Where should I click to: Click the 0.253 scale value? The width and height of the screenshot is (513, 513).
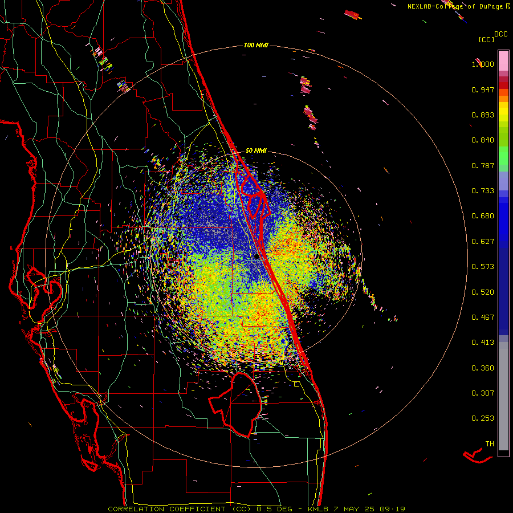pyautogui.click(x=483, y=418)
